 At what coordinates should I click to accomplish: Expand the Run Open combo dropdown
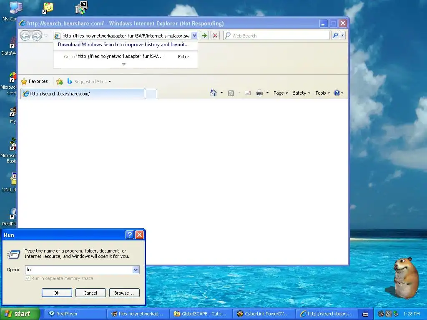[136, 270]
